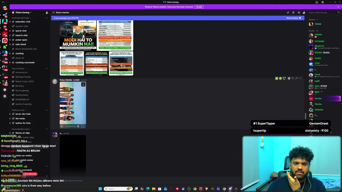
Task: Download Ketan Dimble's video attachment
Action: 83,85
